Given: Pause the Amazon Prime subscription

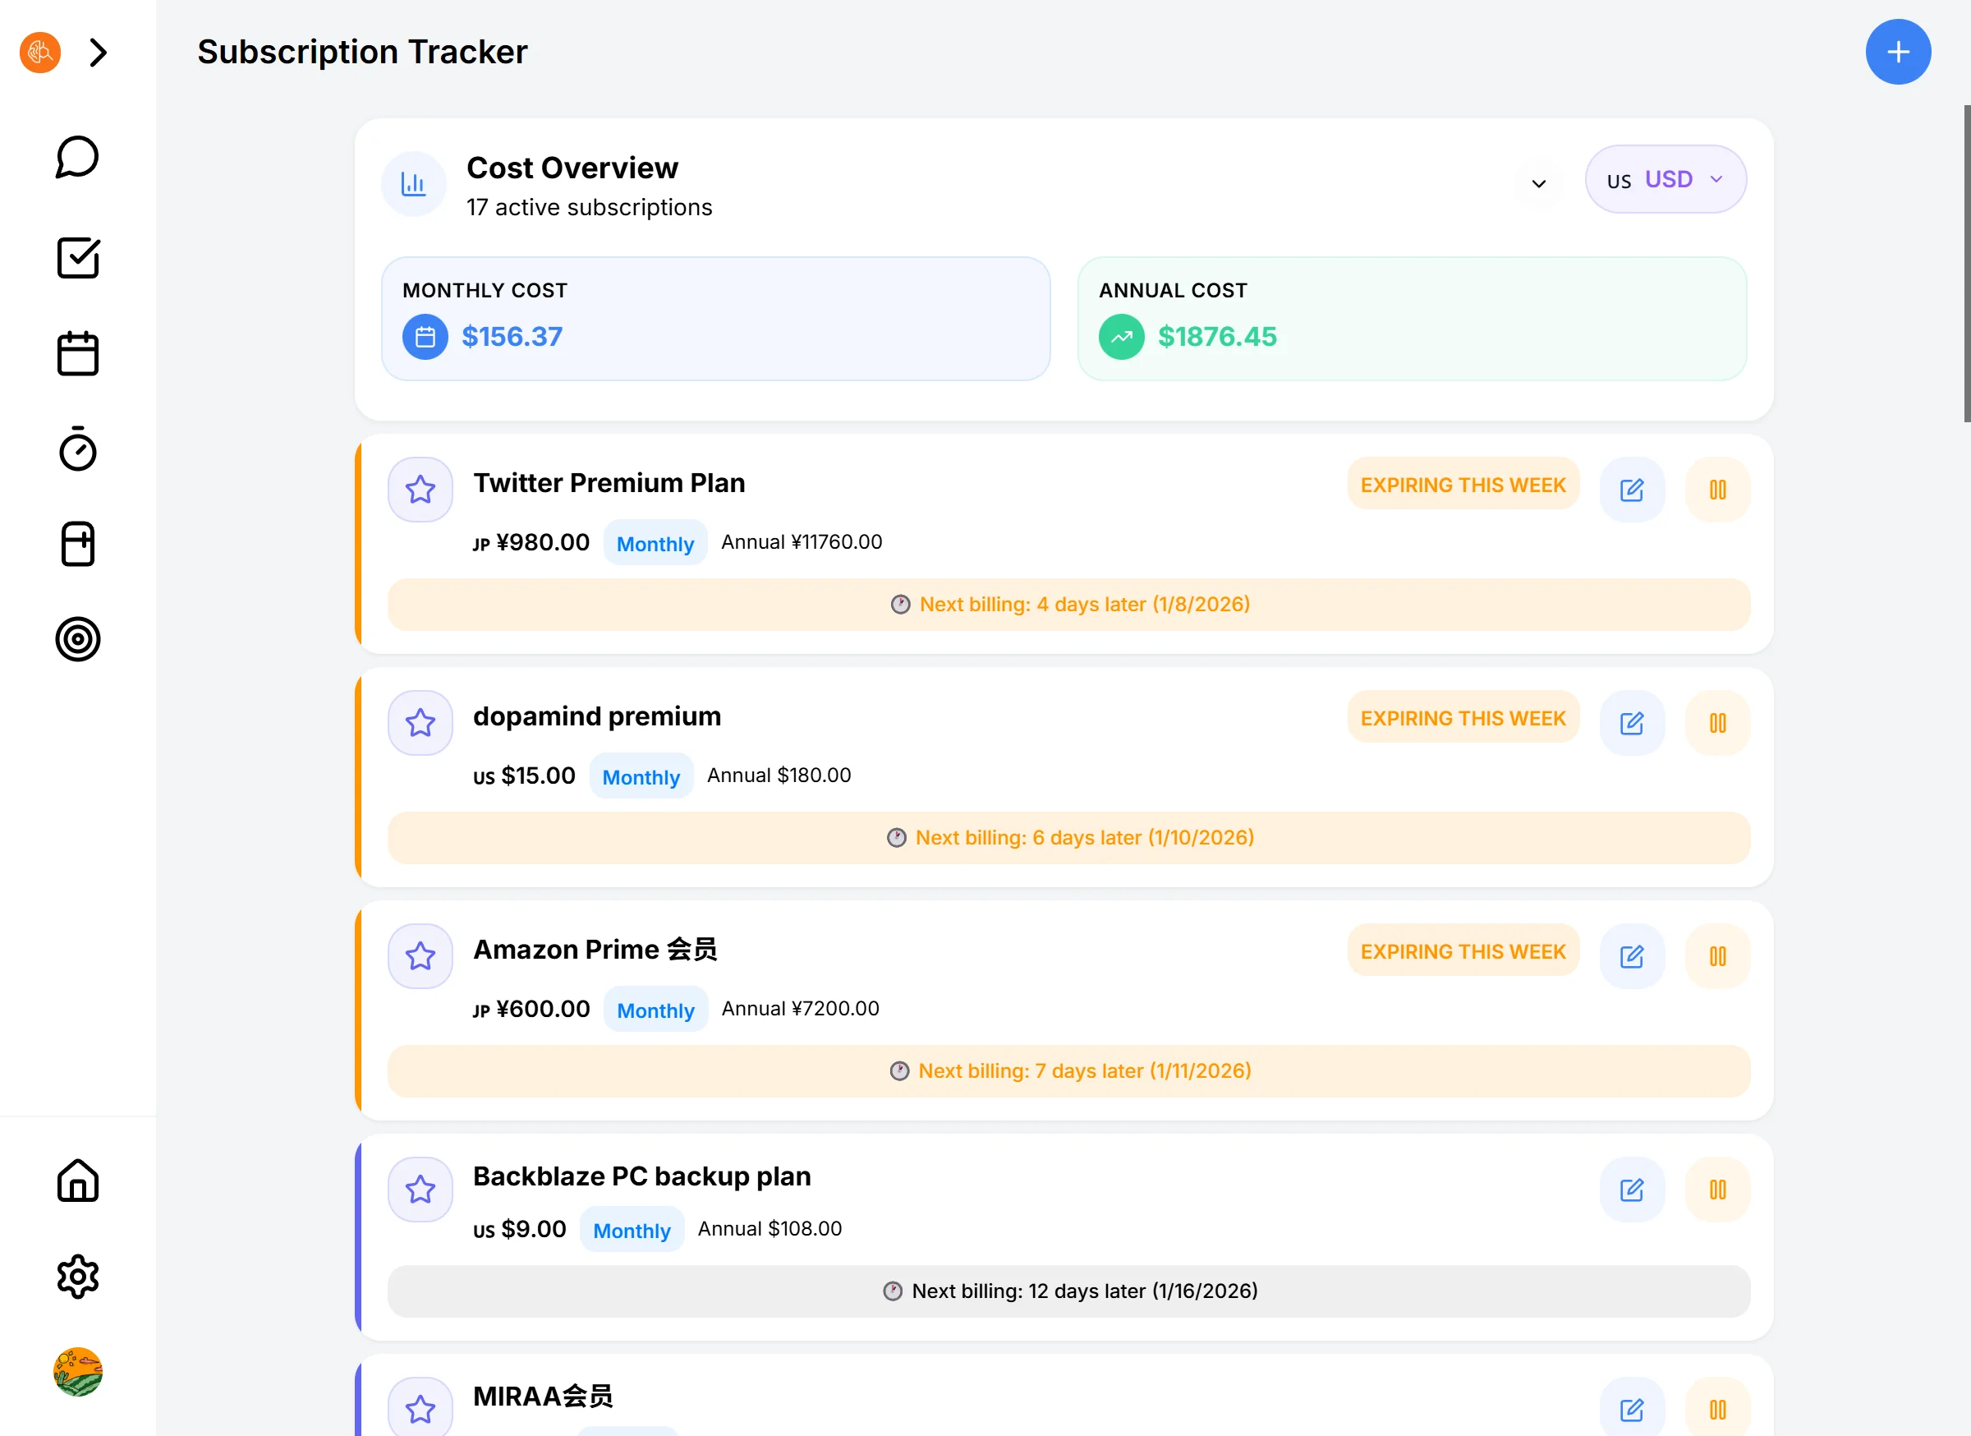Looking at the screenshot, I should (1716, 956).
